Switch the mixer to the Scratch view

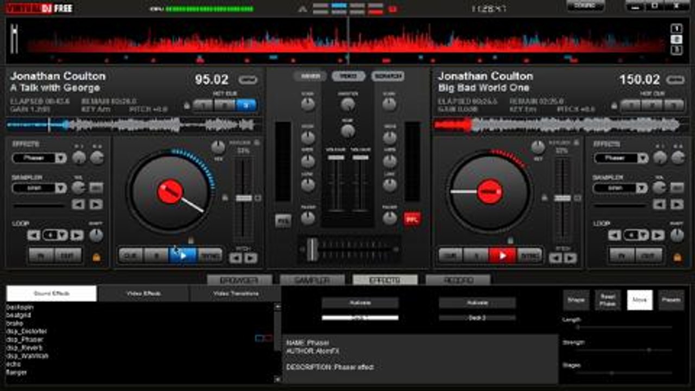(388, 77)
